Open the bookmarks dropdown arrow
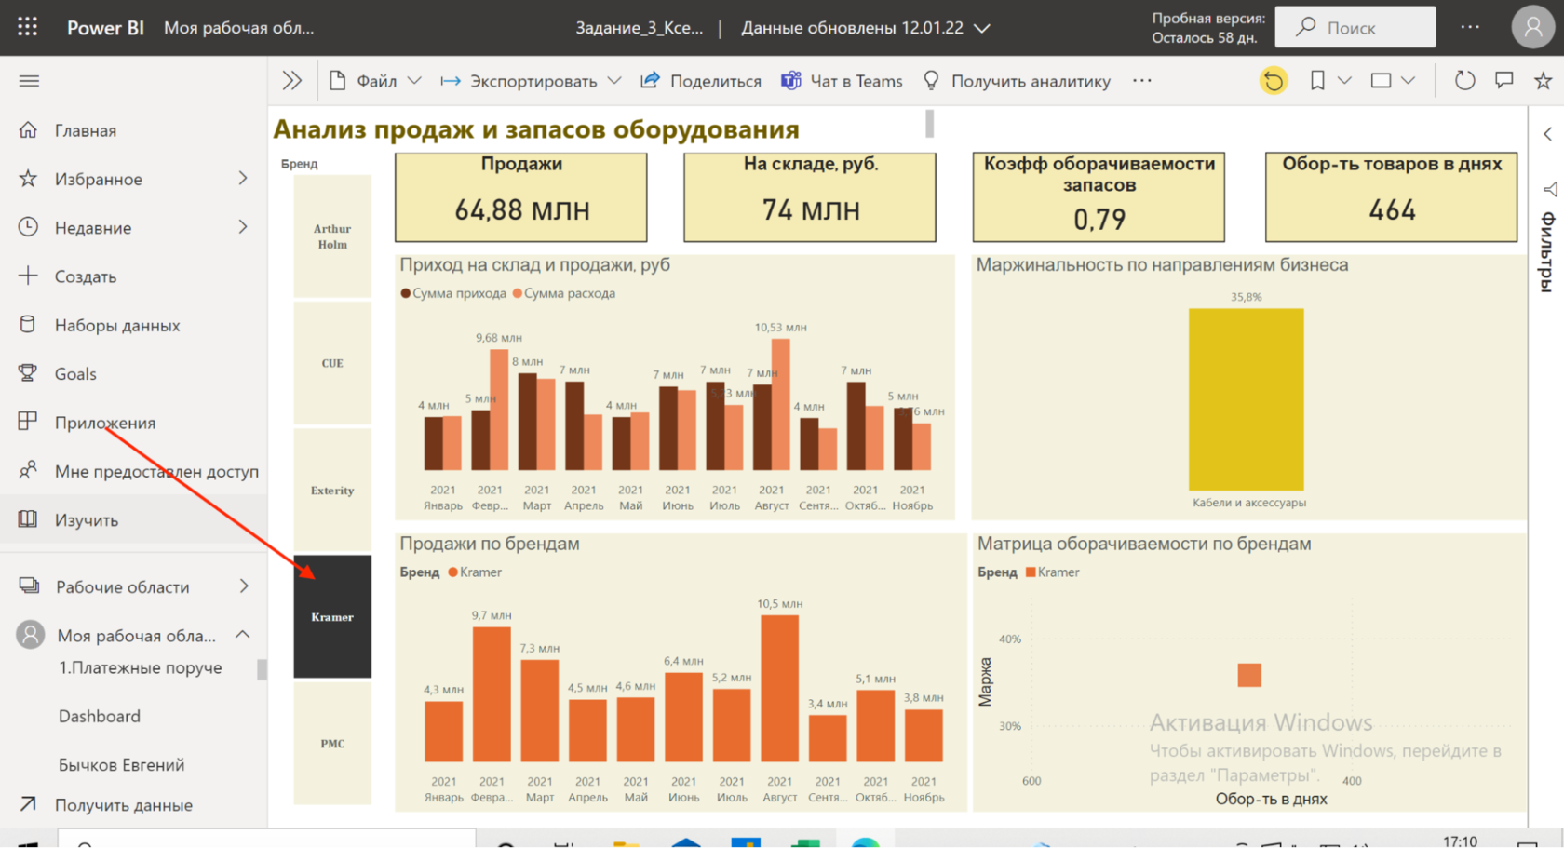 click(1344, 81)
